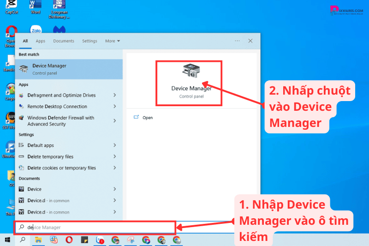Open the More filter dropdown

[x=112, y=41]
